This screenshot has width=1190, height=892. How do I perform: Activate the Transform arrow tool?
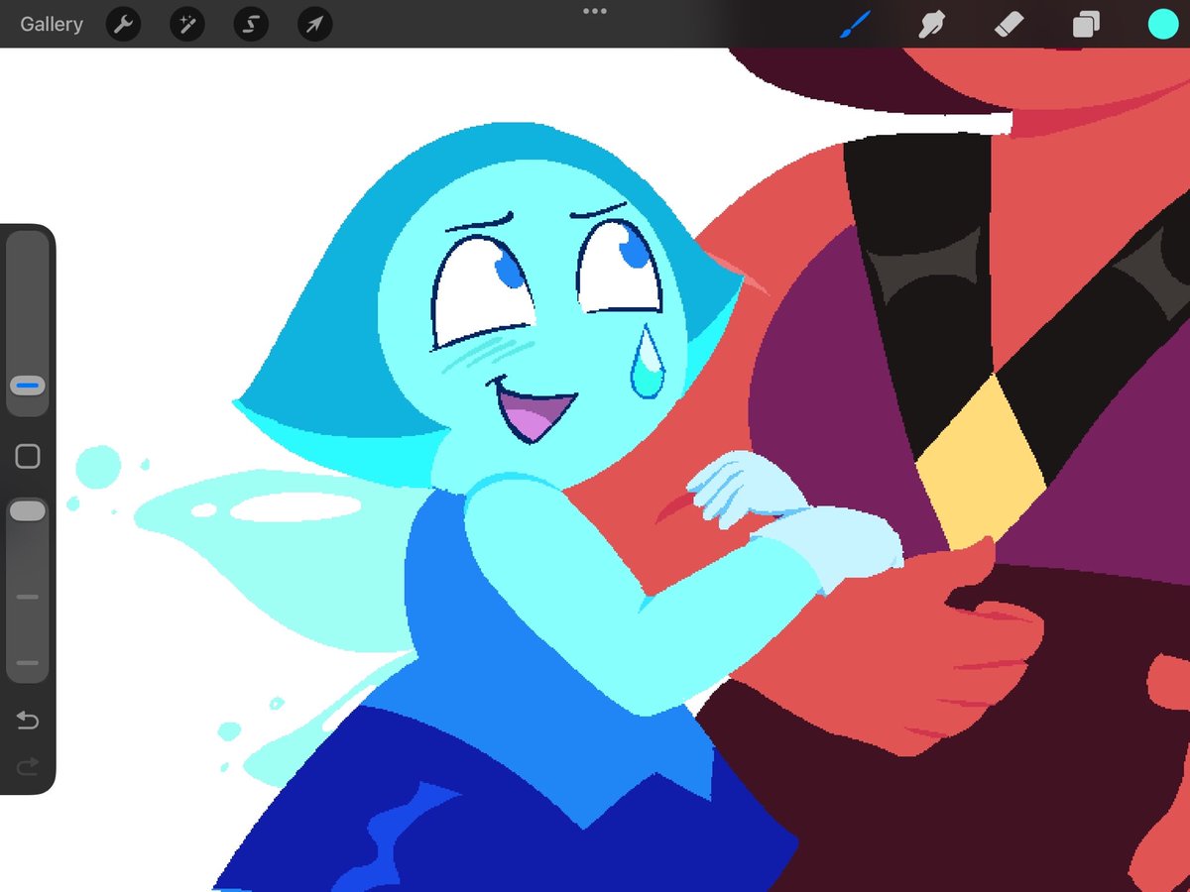pos(314,24)
